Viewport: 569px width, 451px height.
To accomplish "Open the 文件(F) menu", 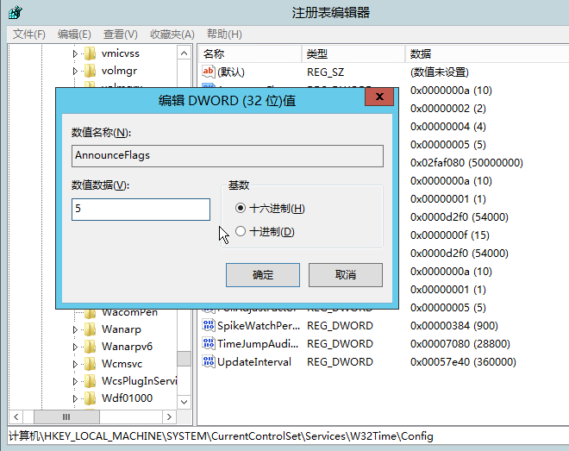I will 29,34.
